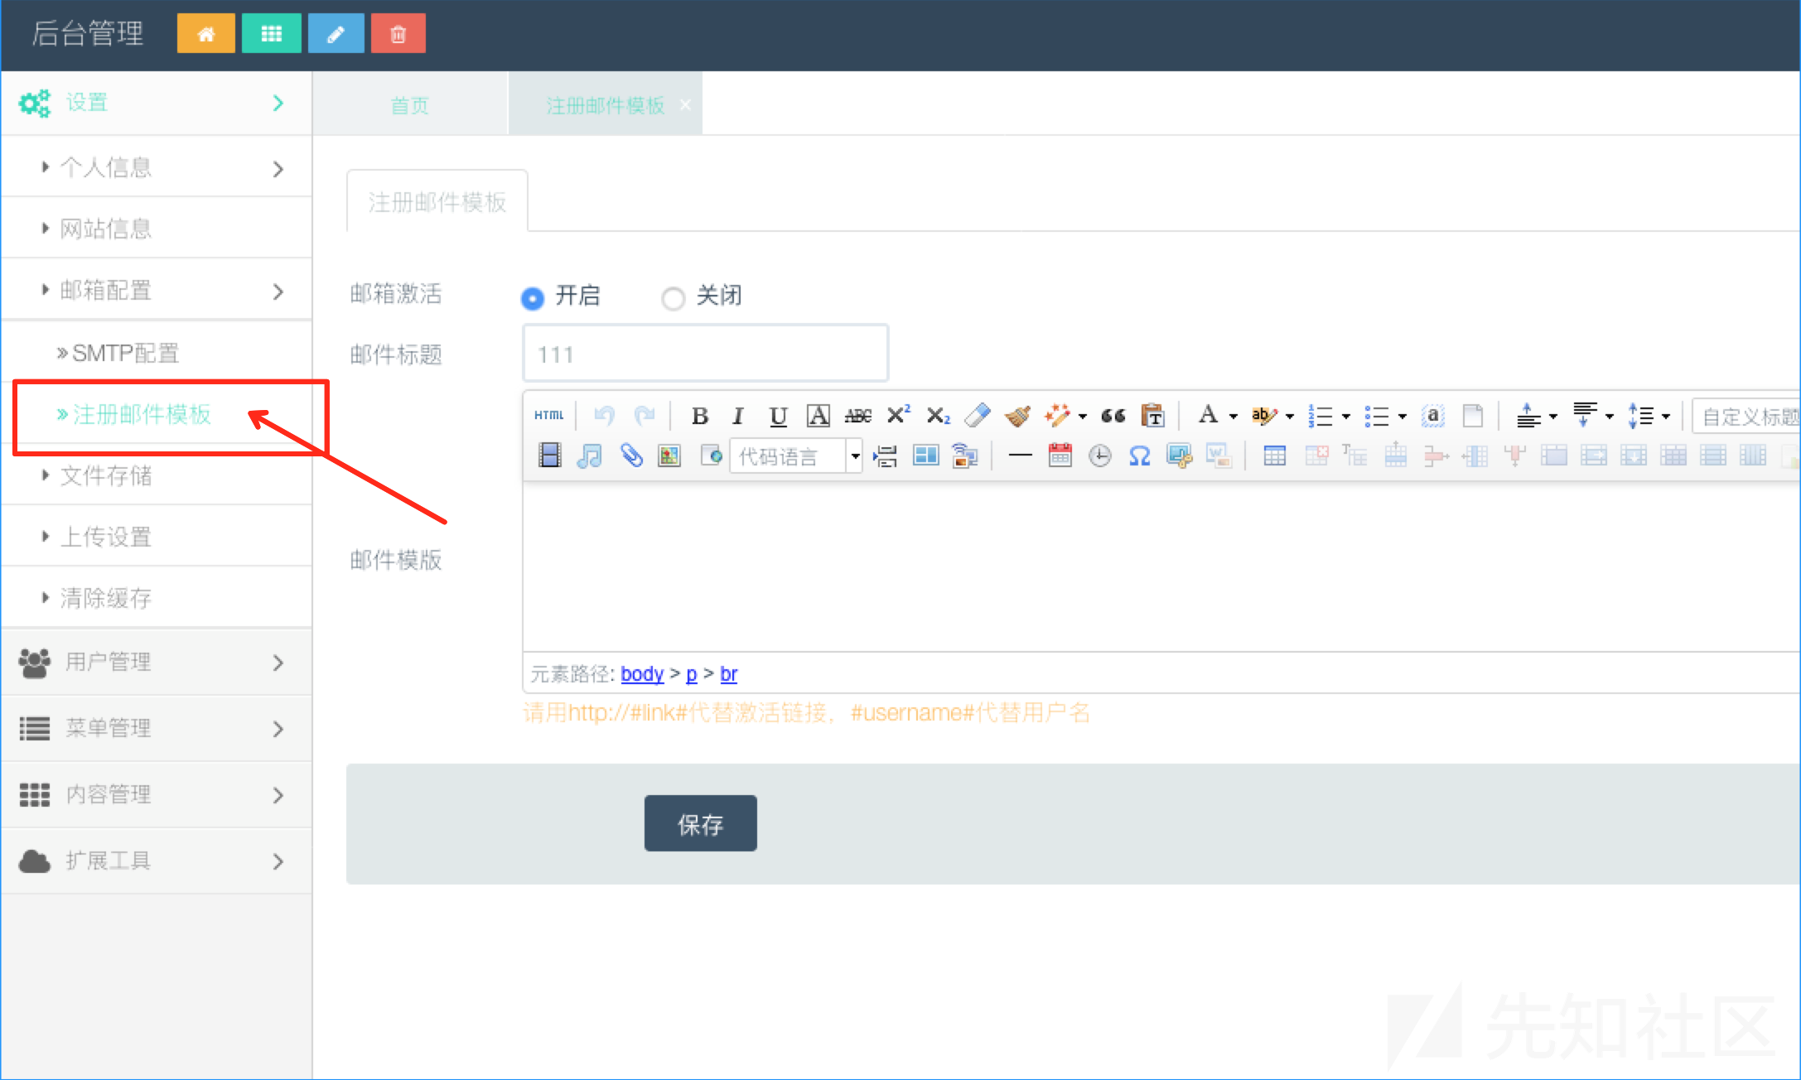Click the body element path link
The height and width of the screenshot is (1080, 1801).
pyautogui.click(x=642, y=674)
